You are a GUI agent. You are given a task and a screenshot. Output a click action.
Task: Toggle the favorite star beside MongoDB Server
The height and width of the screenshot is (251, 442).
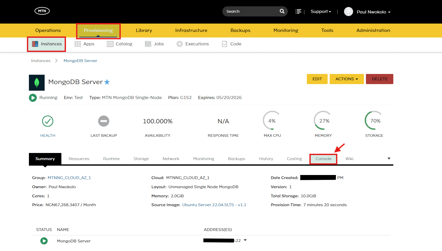tap(107, 82)
